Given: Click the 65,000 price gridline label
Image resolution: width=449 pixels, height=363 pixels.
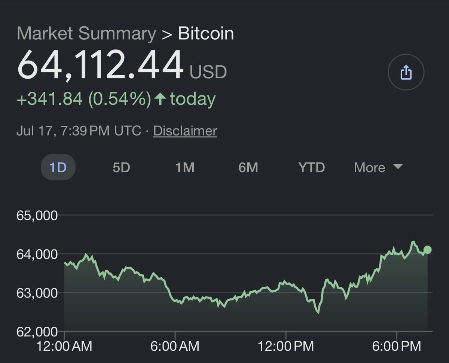Looking at the screenshot, I should click(x=37, y=216).
